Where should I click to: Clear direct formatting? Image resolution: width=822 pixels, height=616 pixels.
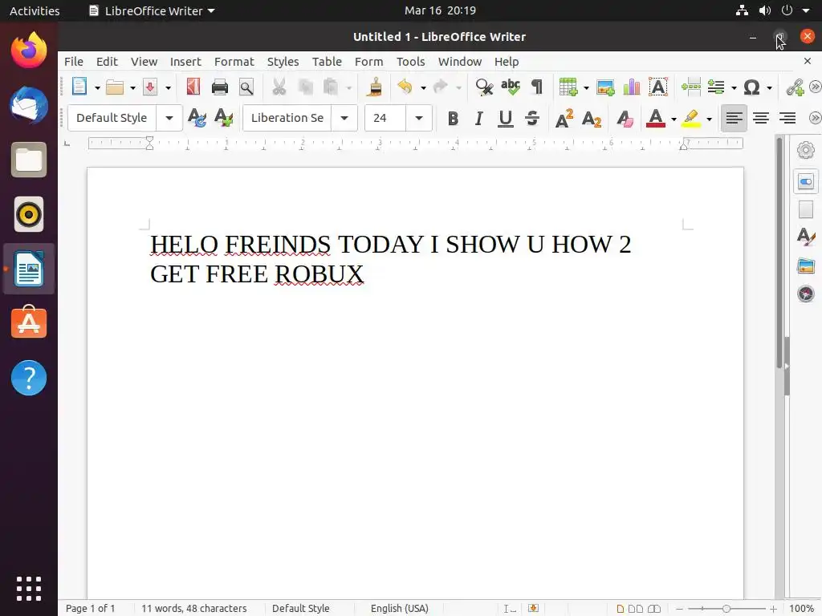pos(625,119)
